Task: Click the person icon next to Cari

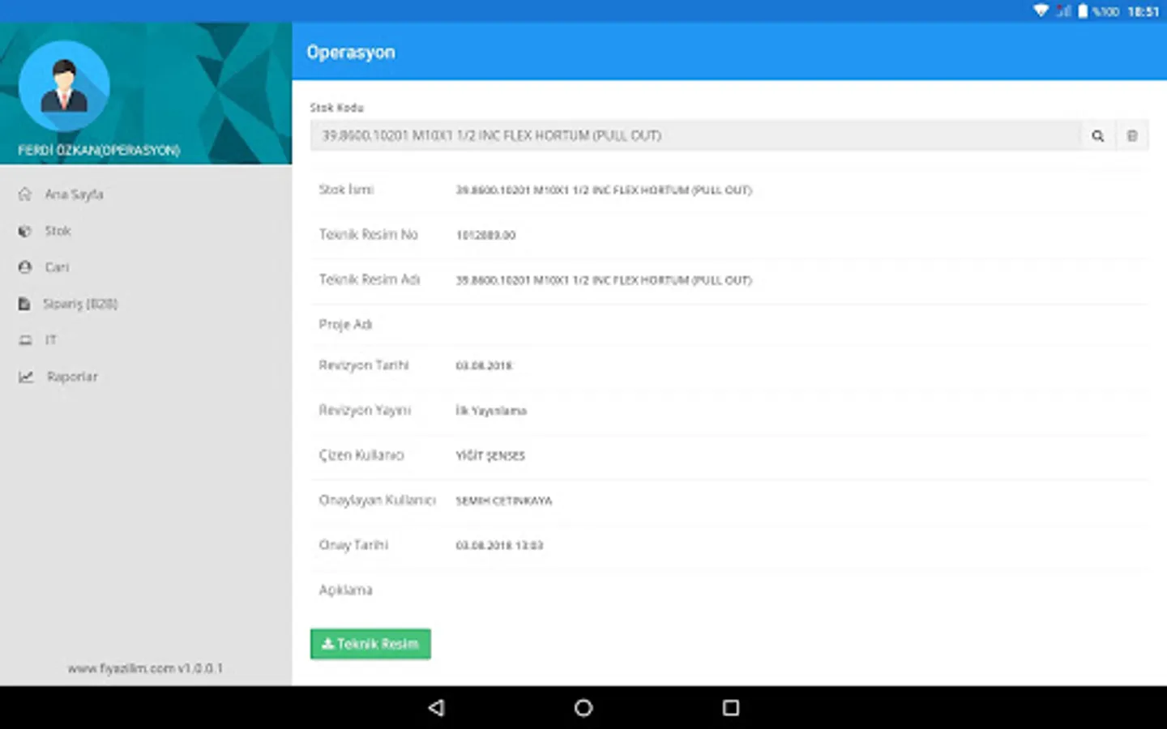Action: [x=25, y=267]
